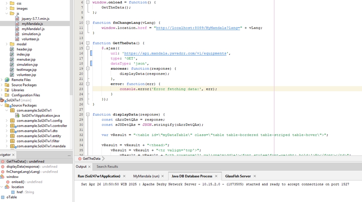Click the simulation.js file icon

click(17, 34)
